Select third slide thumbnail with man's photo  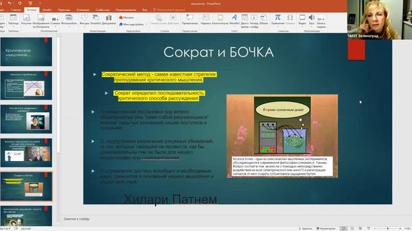tap(26, 119)
